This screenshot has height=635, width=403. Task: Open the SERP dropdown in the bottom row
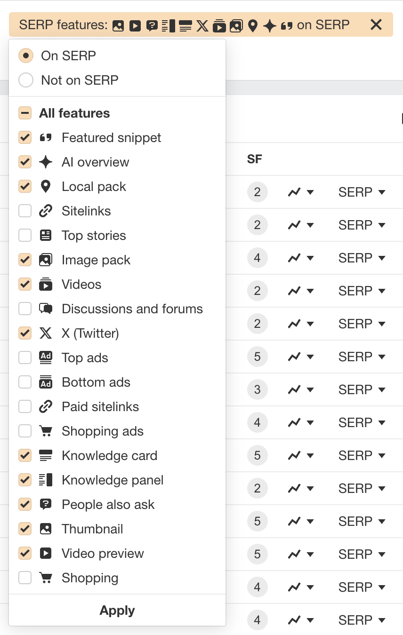click(x=362, y=620)
